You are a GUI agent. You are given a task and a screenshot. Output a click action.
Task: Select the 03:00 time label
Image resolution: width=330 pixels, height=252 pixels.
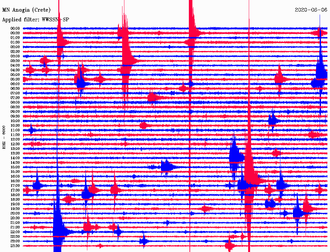pyautogui.click(x=15, y=56)
